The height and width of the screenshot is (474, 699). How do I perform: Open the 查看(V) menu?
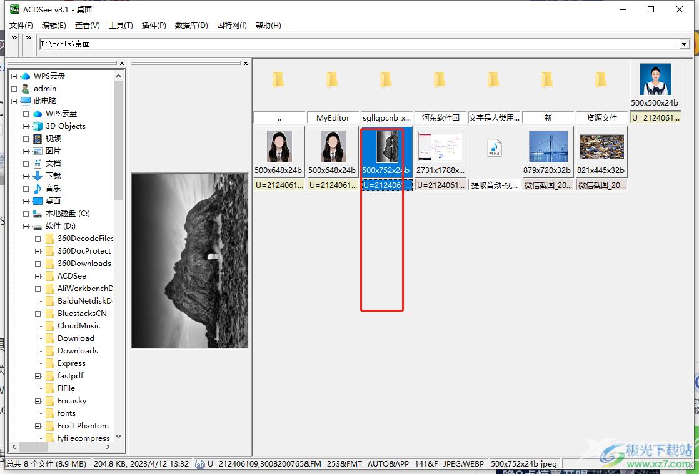point(87,26)
